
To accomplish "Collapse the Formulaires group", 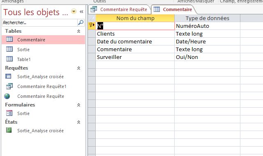I will [78, 105].
